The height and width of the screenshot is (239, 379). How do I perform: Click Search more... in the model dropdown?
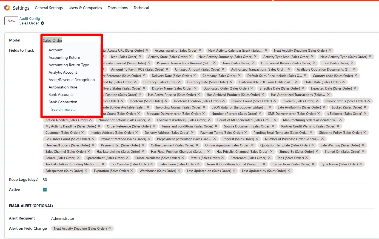[63, 109]
